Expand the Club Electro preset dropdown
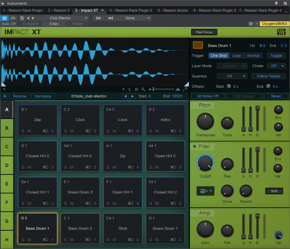 point(86,18)
